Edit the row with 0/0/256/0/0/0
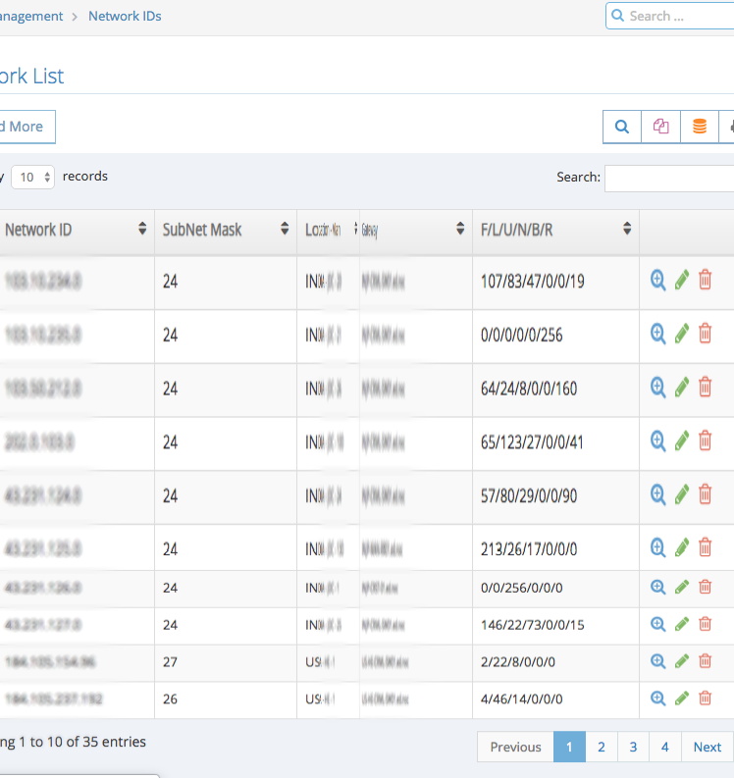This screenshot has width=734, height=778. [x=682, y=587]
